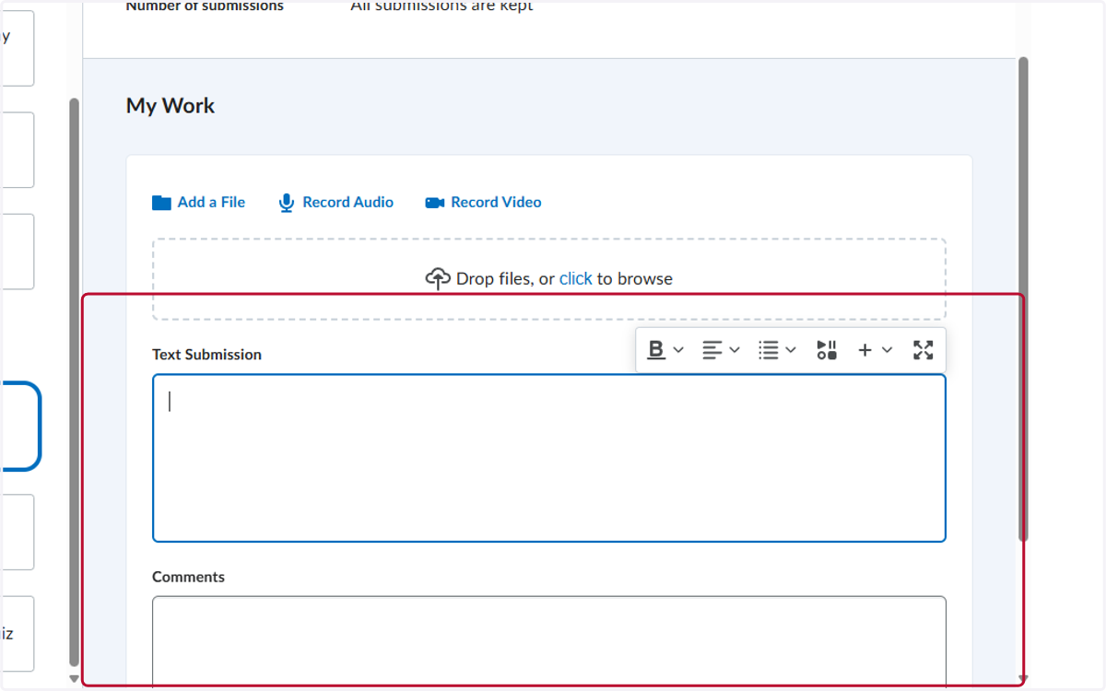Click the left sidebar vertical scrollbar
The width and height of the screenshot is (1106, 691).
tap(74, 382)
